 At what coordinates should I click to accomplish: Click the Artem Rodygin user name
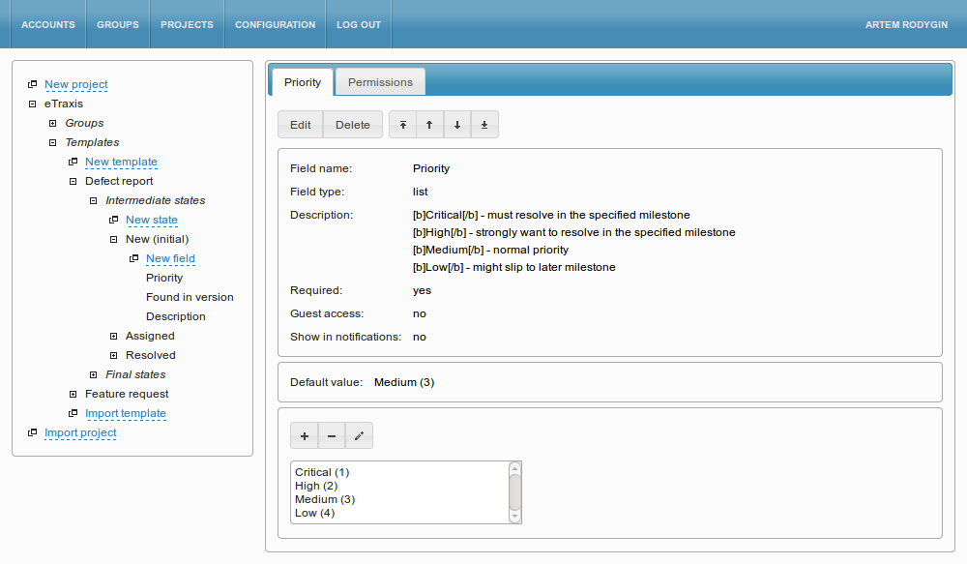tap(906, 25)
